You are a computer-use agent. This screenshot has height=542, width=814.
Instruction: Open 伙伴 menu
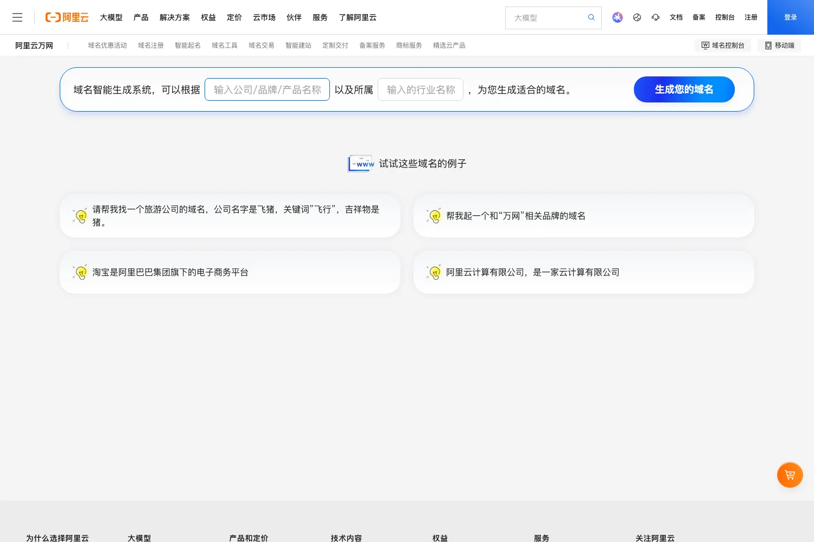click(x=294, y=17)
